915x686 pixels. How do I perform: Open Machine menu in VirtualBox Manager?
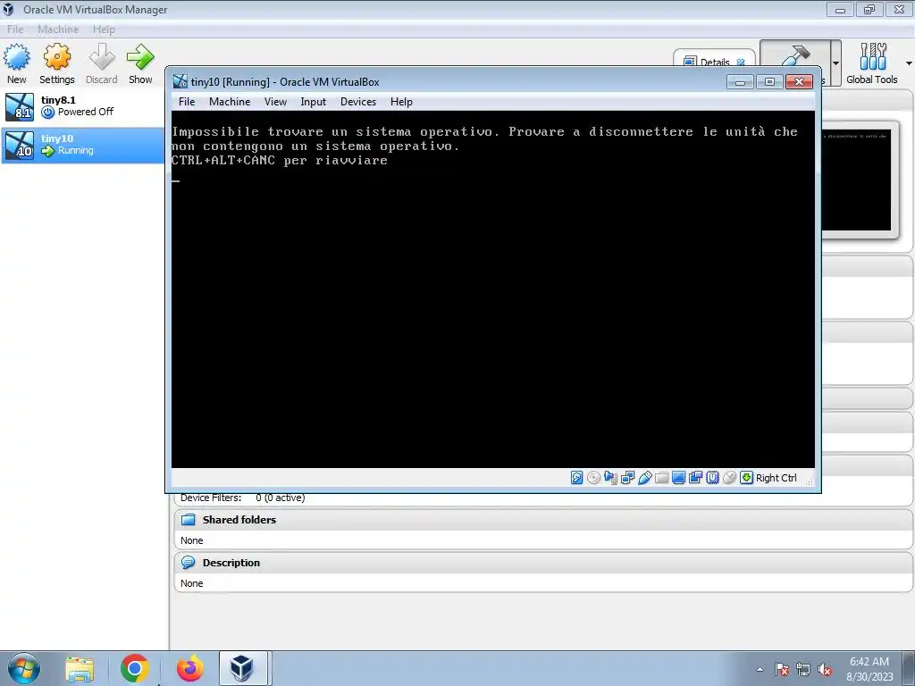coord(58,29)
